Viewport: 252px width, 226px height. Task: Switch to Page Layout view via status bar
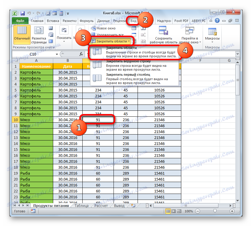coord(174,211)
